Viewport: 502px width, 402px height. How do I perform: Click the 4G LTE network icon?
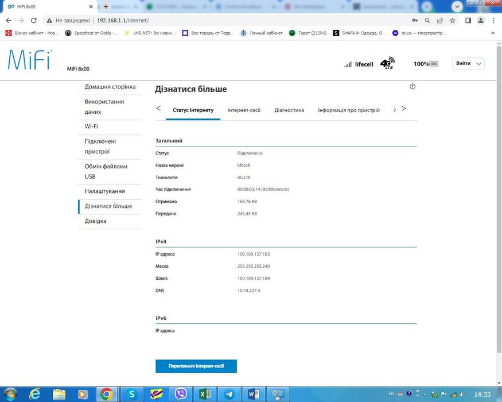[387, 63]
